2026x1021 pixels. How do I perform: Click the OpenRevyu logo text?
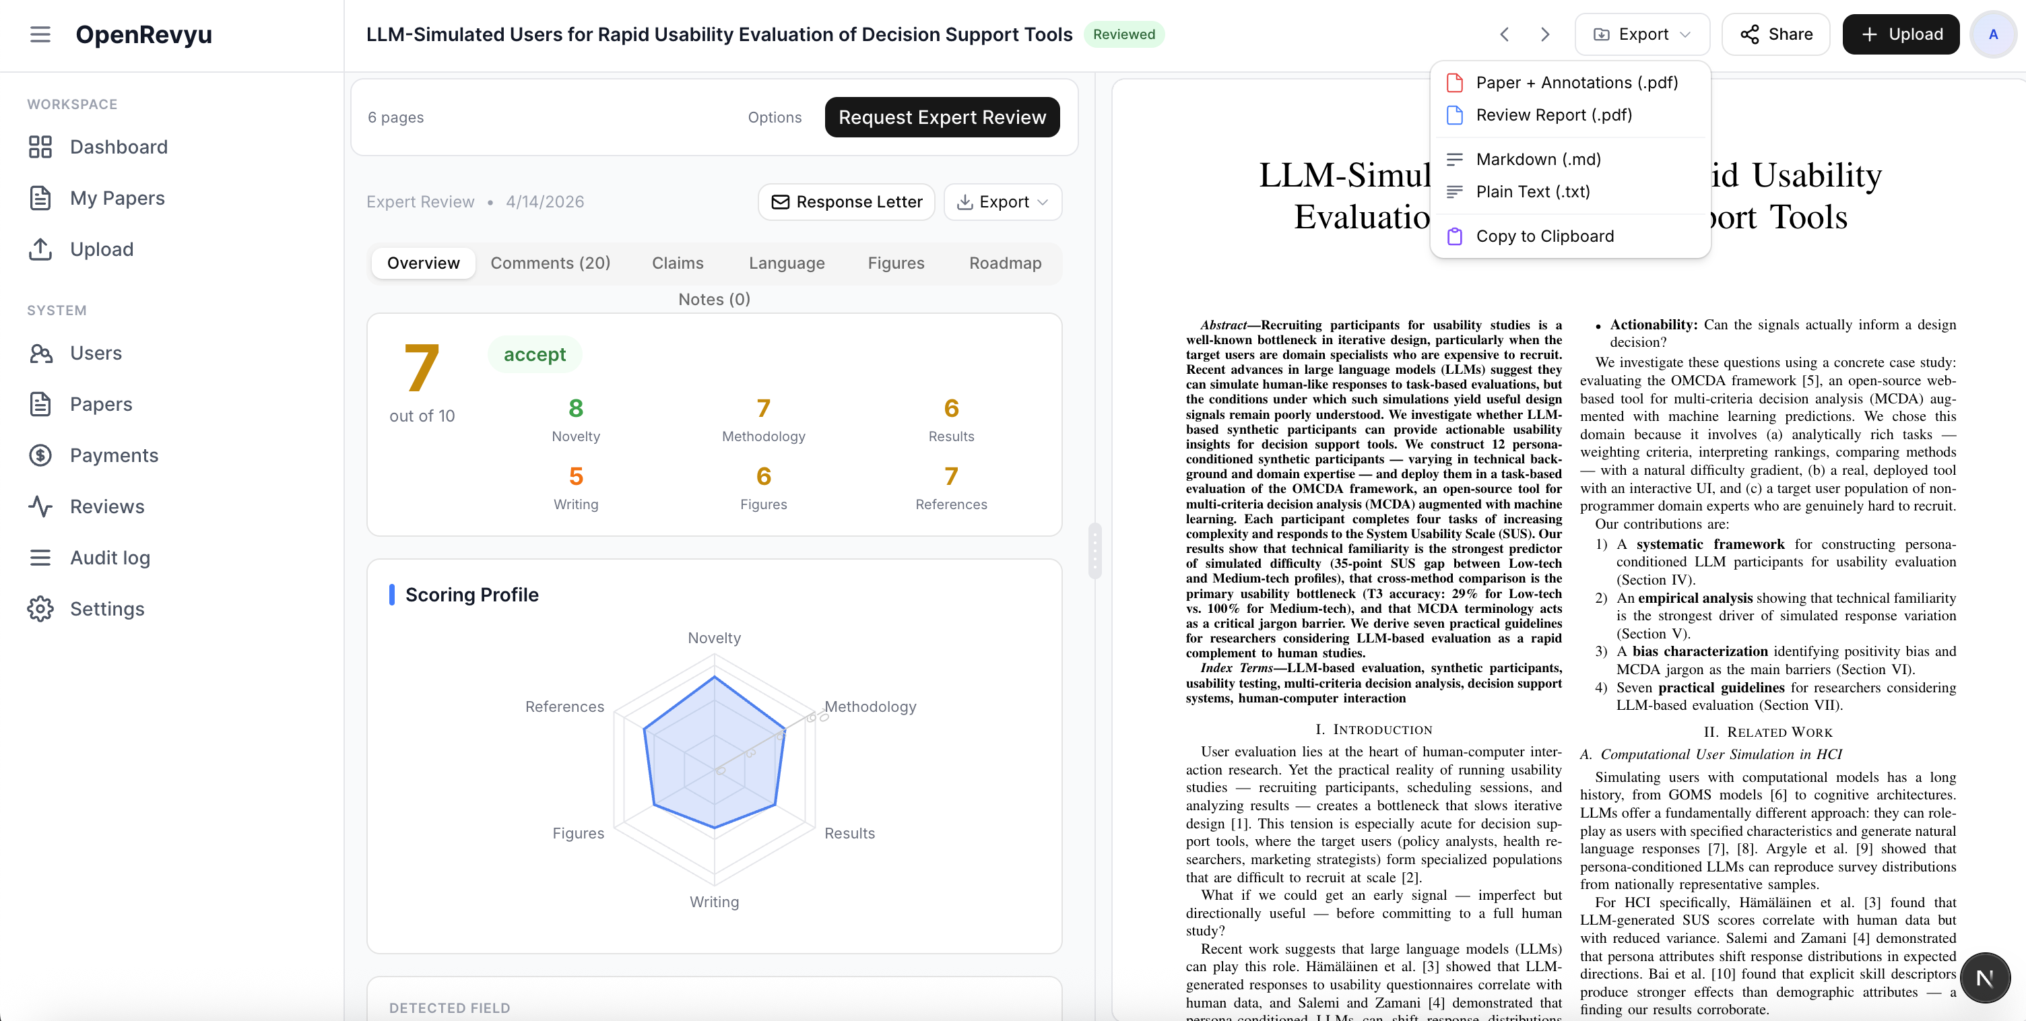coord(144,34)
